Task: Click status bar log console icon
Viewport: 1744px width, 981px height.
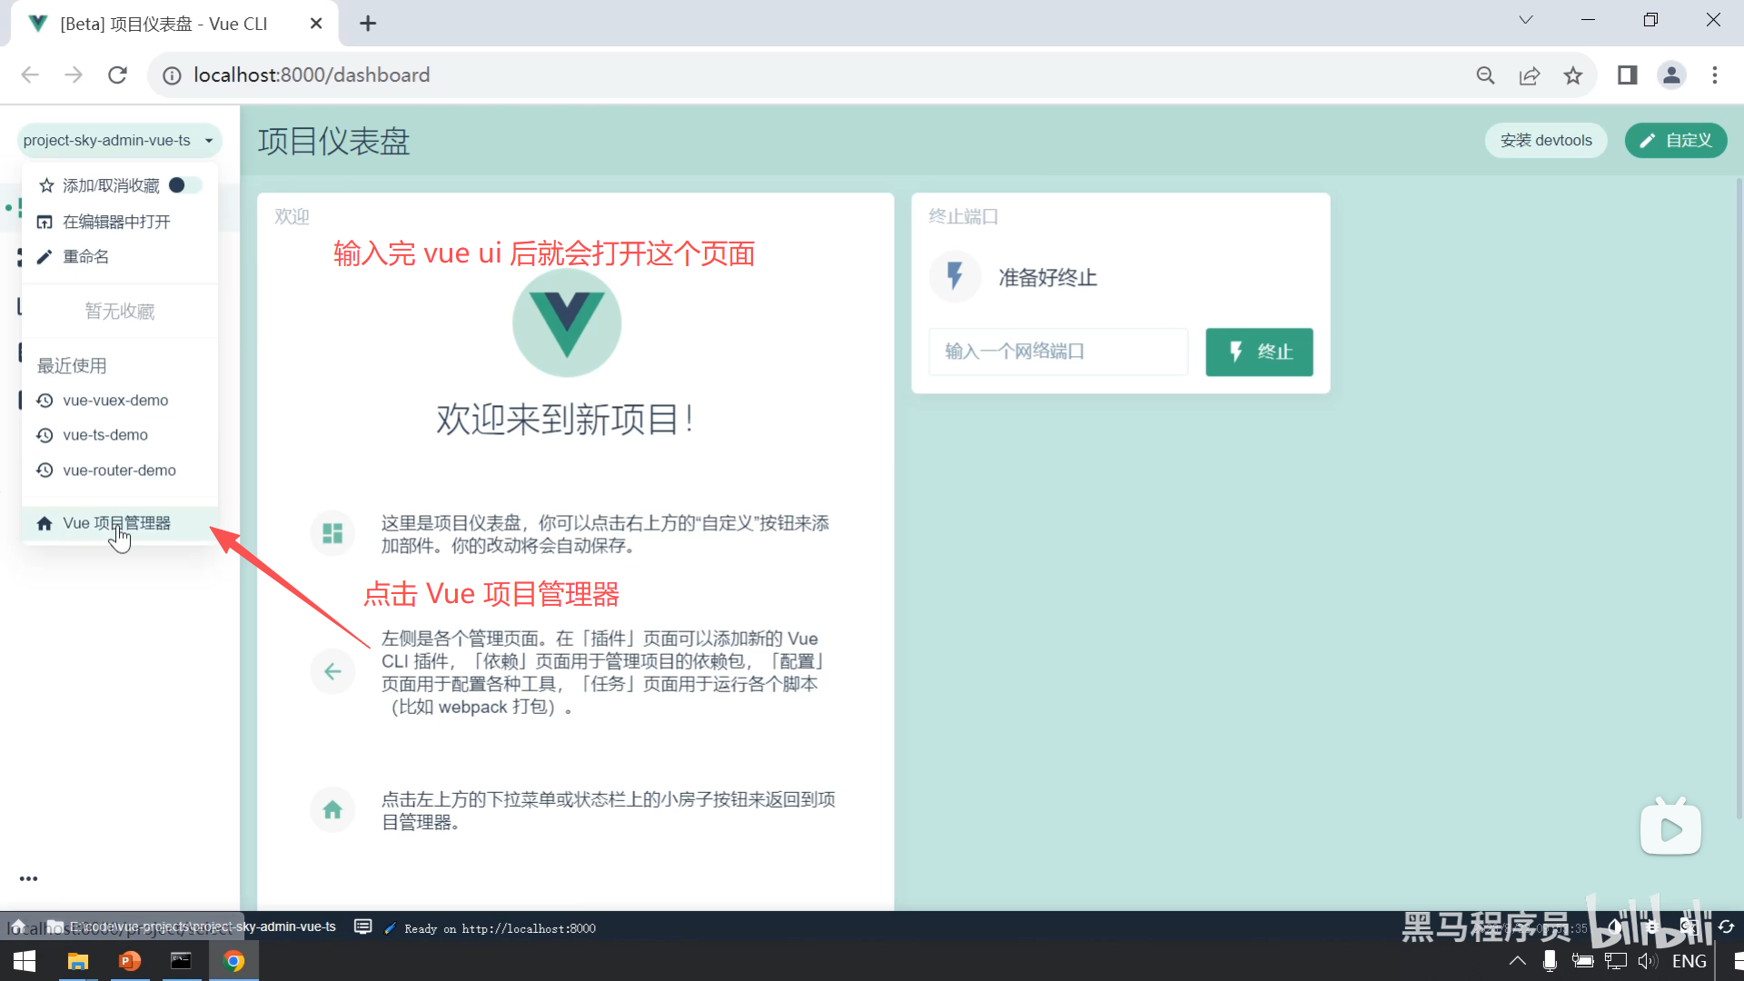Action: tap(362, 926)
